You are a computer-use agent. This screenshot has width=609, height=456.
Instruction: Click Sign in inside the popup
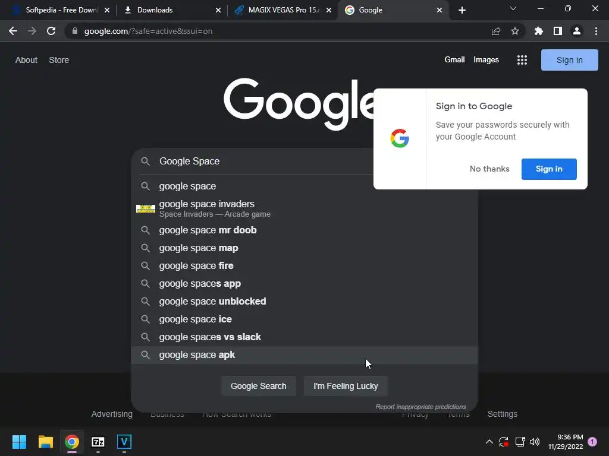click(x=549, y=169)
